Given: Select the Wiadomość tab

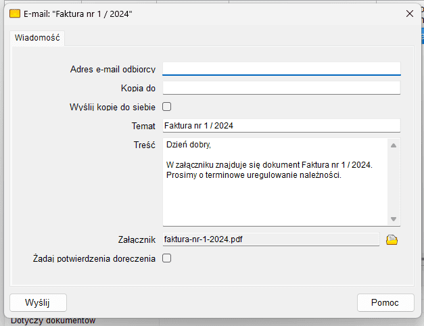Looking at the screenshot, I should (37, 38).
